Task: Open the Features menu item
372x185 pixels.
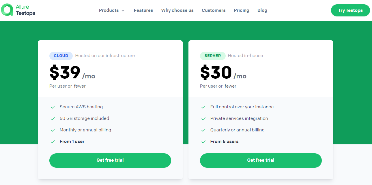Action: [143, 10]
